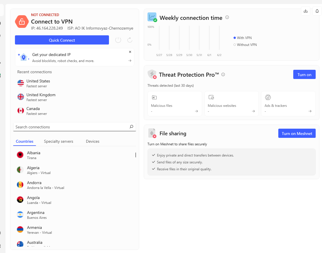The height and width of the screenshot is (253, 322).
Task: Click the Quick Connect button
Action: (x=62, y=40)
